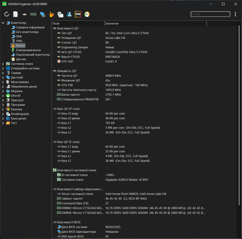Select Сумарна інформація in the tree
242x239 pixels.
point(30,27)
